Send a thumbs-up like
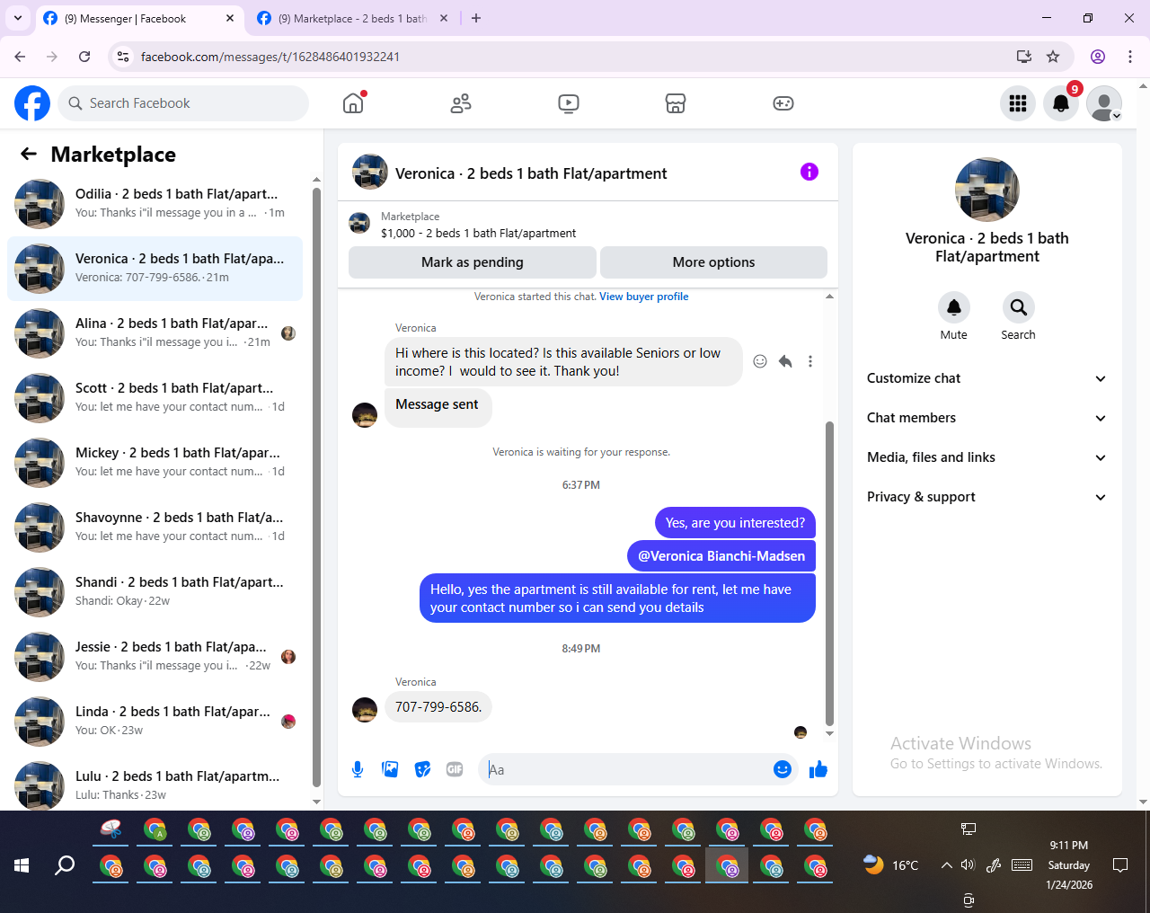Viewport: 1150px width, 913px height. click(x=818, y=769)
